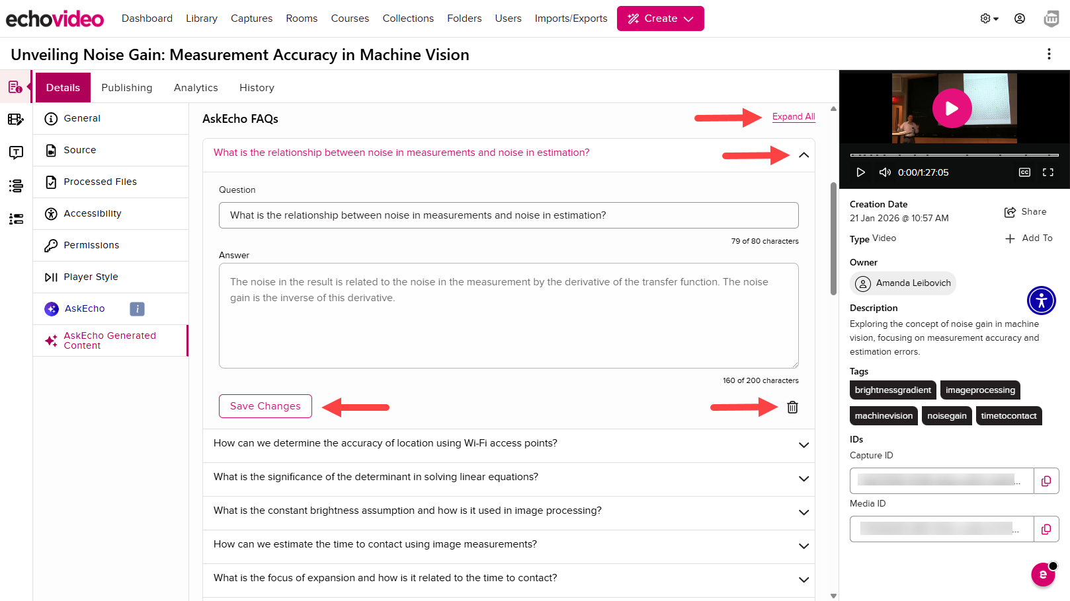Open the settings gear in top bar
The width and height of the screenshot is (1070, 601).
[x=985, y=18]
